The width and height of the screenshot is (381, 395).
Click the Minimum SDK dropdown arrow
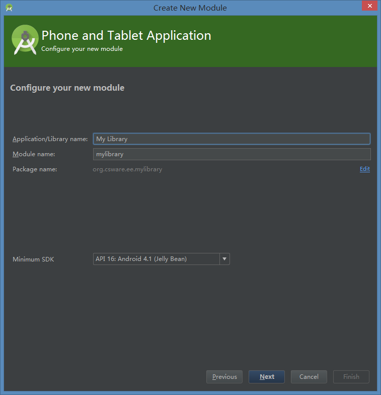pos(224,259)
